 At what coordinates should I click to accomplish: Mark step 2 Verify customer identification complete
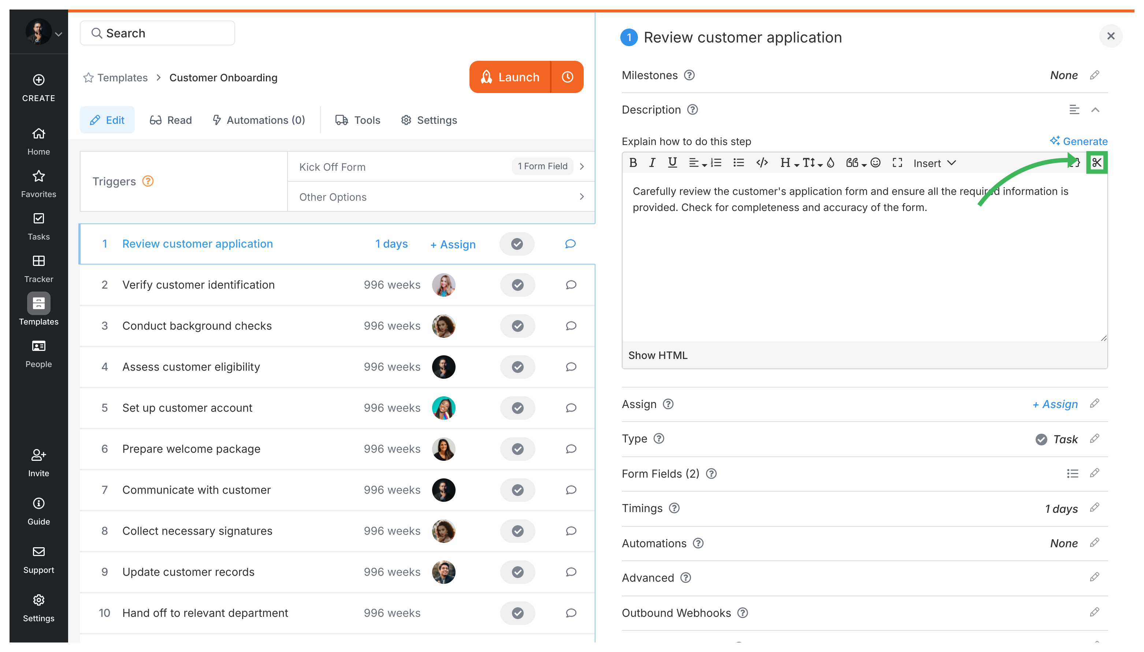(x=517, y=285)
